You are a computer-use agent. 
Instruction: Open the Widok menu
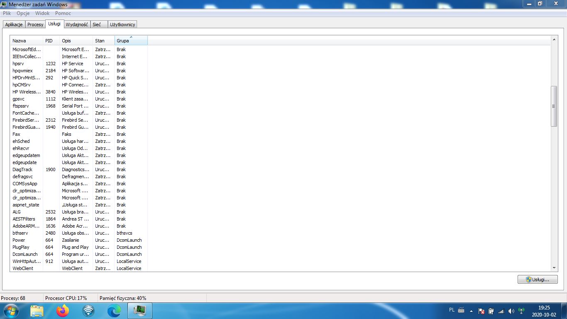[x=42, y=13]
